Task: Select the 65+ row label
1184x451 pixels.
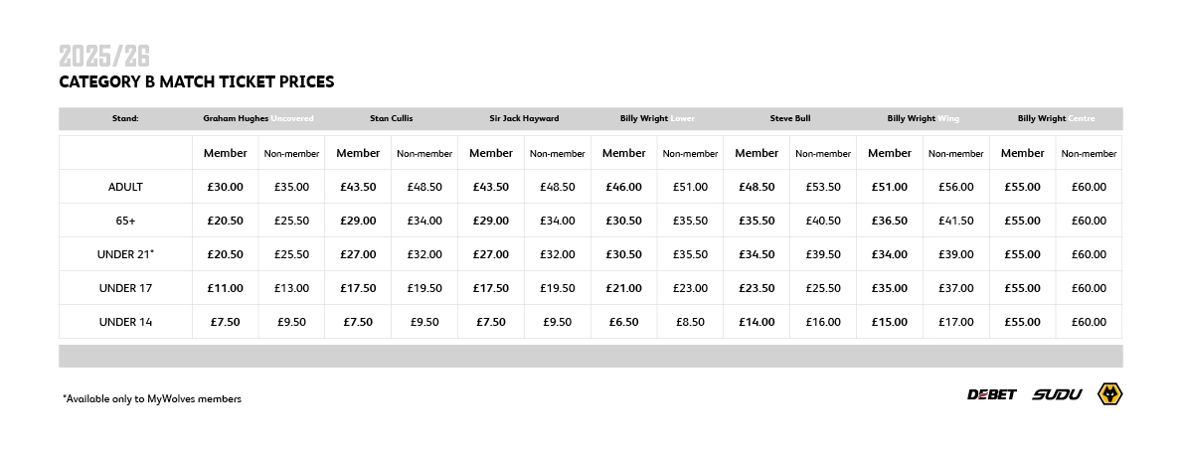Action: pyautogui.click(x=125, y=221)
